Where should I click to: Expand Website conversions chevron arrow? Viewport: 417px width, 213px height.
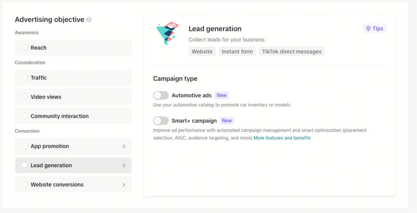124,185
